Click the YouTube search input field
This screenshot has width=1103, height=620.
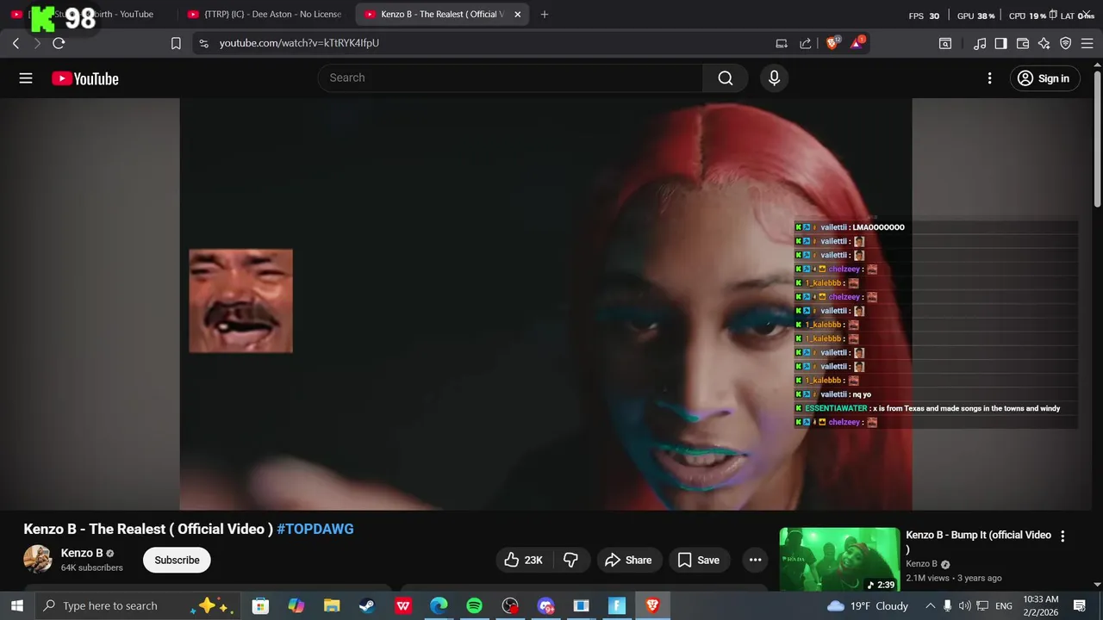[510, 77]
